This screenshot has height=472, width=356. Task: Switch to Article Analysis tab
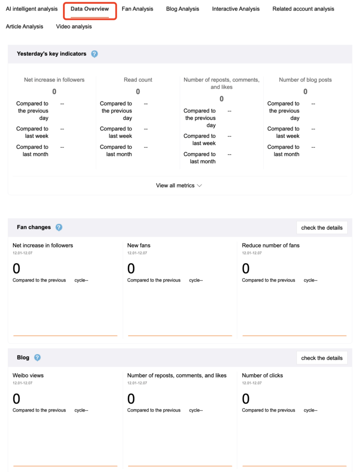[x=24, y=26]
